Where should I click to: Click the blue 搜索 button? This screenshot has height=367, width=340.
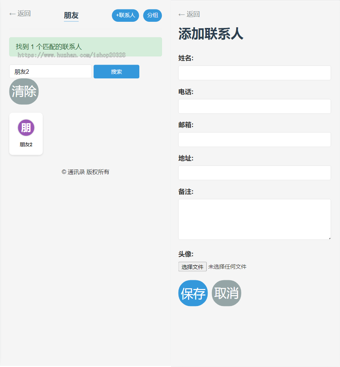tap(116, 72)
